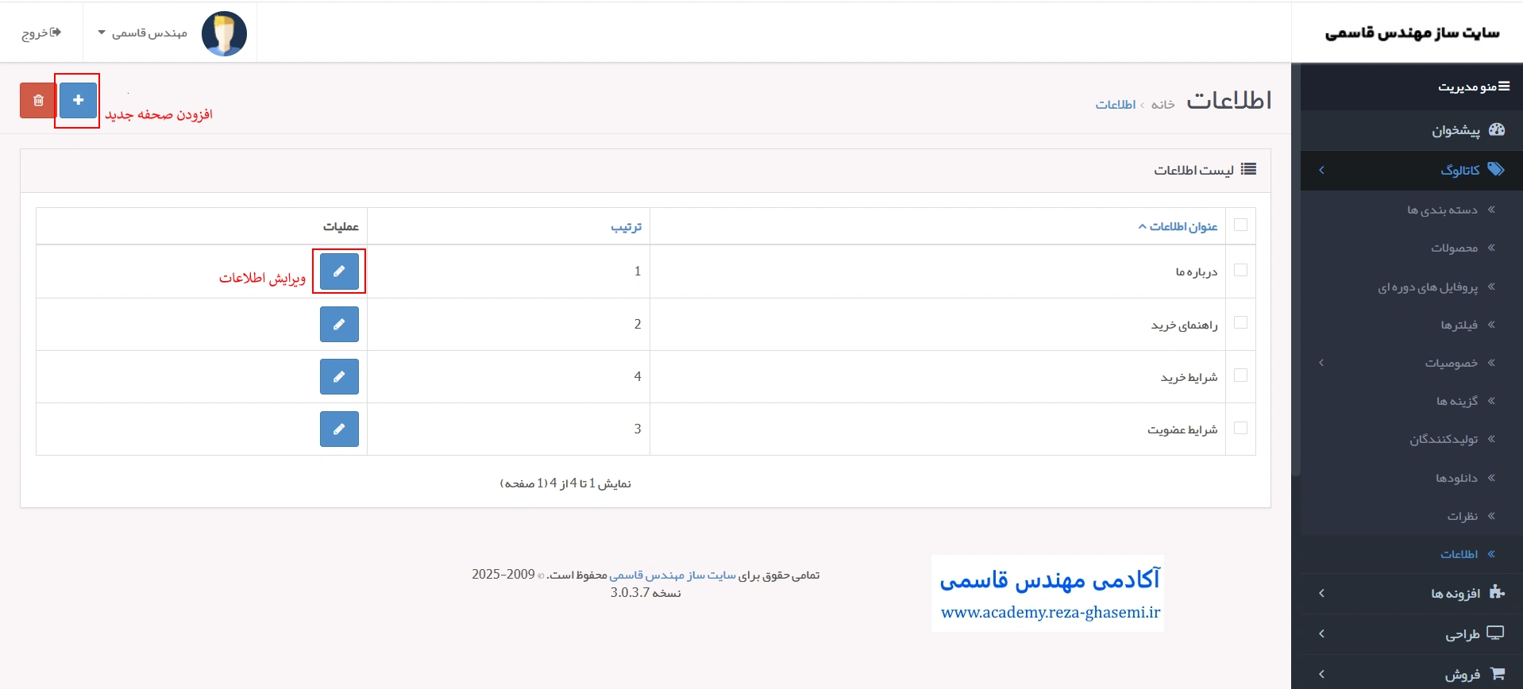The image size is (1523, 689).
Task: Check the box for شرایط خرید row
Action: (x=1241, y=375)
